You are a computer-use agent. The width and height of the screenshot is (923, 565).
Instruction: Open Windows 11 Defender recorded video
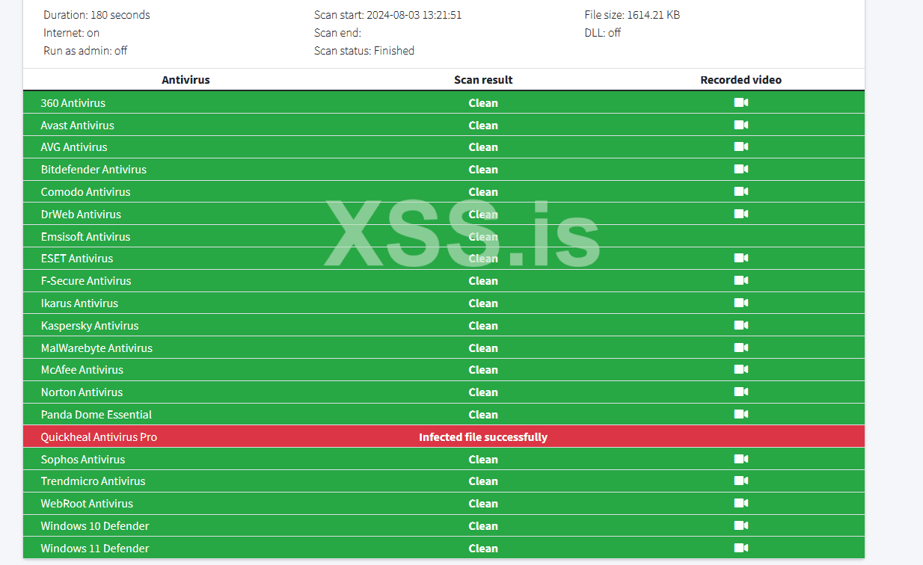point(740,549)
